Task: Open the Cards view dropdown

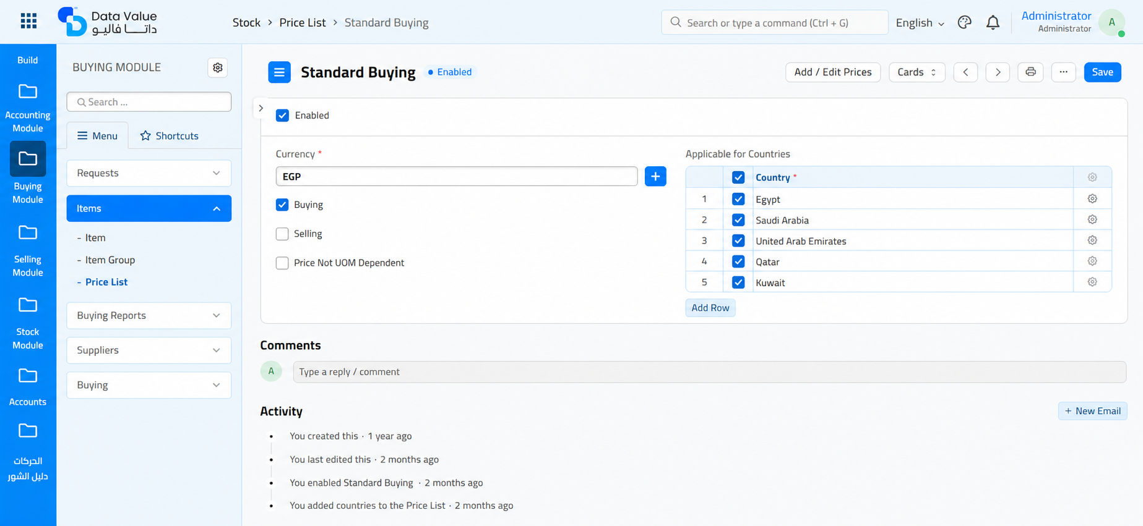Action: 917,72
